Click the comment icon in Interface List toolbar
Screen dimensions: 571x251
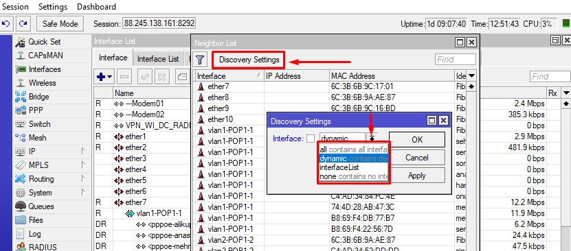[x=182, y=77]
